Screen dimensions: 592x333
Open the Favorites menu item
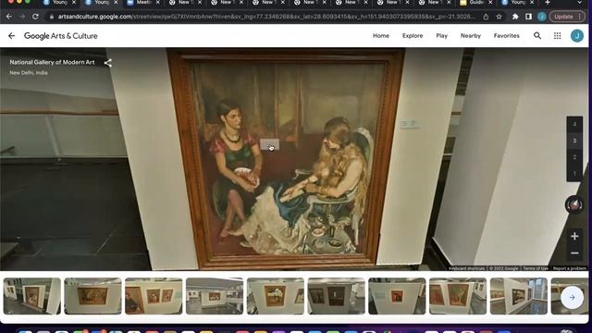(506, 35)
